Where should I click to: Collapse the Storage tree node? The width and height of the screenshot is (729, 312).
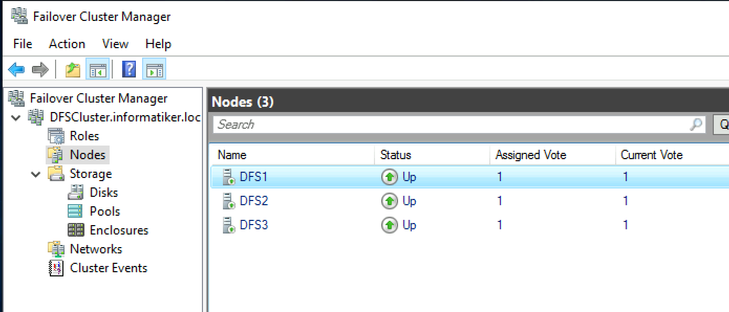[x=36, y=174]
